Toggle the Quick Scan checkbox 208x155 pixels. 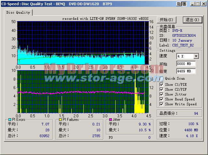(x=162, y=78)
